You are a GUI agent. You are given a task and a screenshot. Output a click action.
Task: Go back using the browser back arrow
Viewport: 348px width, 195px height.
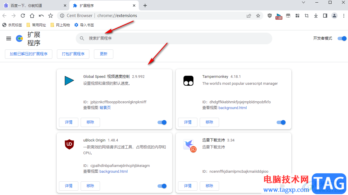(4, 16)
